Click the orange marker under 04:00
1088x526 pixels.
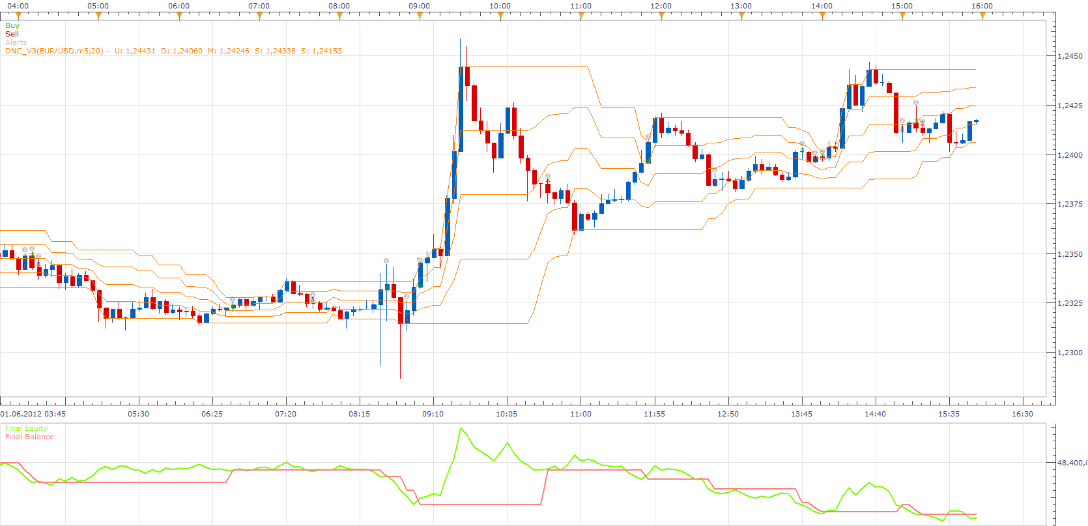coord(18,16)
